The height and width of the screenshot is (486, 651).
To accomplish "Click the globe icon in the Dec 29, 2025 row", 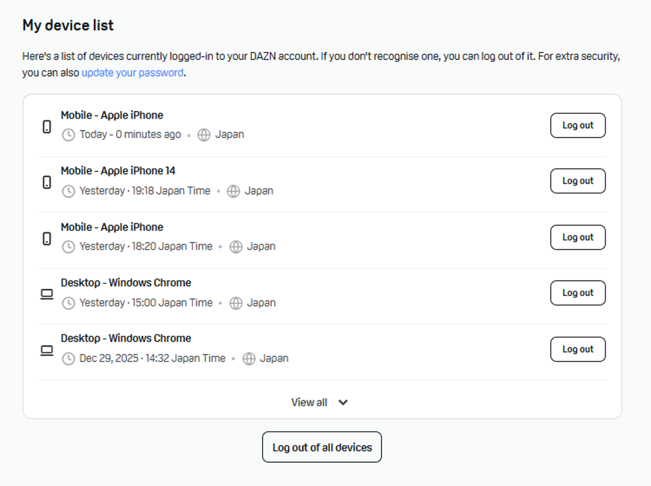I will click(249, 359).
